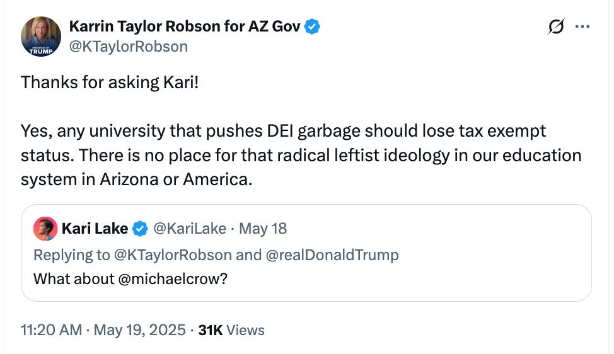Open the quoted tweet text "What about"

point(74,279)
